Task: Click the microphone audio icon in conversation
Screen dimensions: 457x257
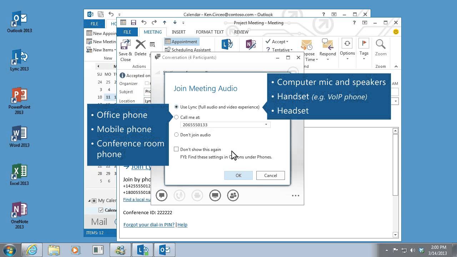Action: pos(179,195)
